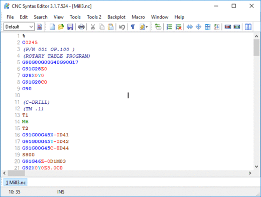Click the Print toolbar icon

pyautogui.click(x=81, y=27)
